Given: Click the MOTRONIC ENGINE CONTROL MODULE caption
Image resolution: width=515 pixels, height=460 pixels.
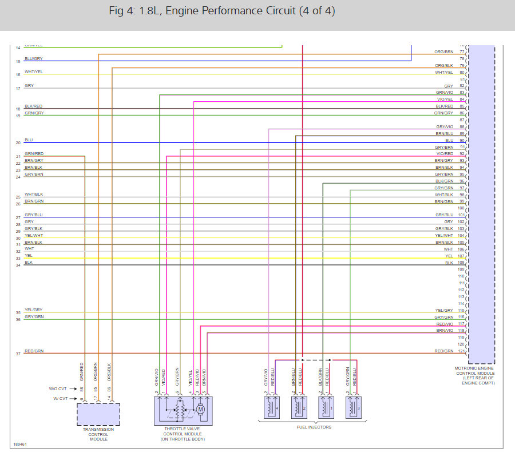Looking at the screenshot, I should pyautogui.click(x=475, y=376).
